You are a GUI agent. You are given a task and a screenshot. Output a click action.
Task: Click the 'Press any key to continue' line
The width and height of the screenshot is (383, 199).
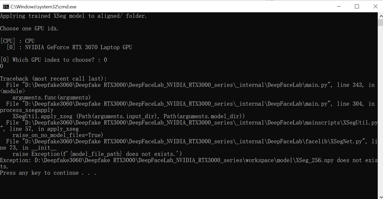coord(48,173)
